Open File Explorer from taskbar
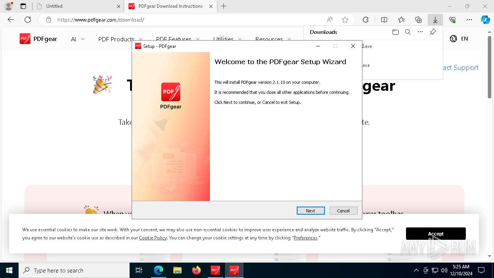The width and height of the screenshot is (494, 278). [x=177, y=270]
